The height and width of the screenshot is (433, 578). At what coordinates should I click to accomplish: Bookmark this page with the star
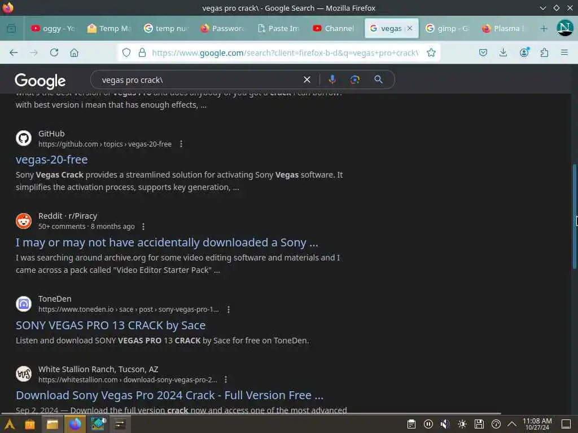tap(431, 52)
